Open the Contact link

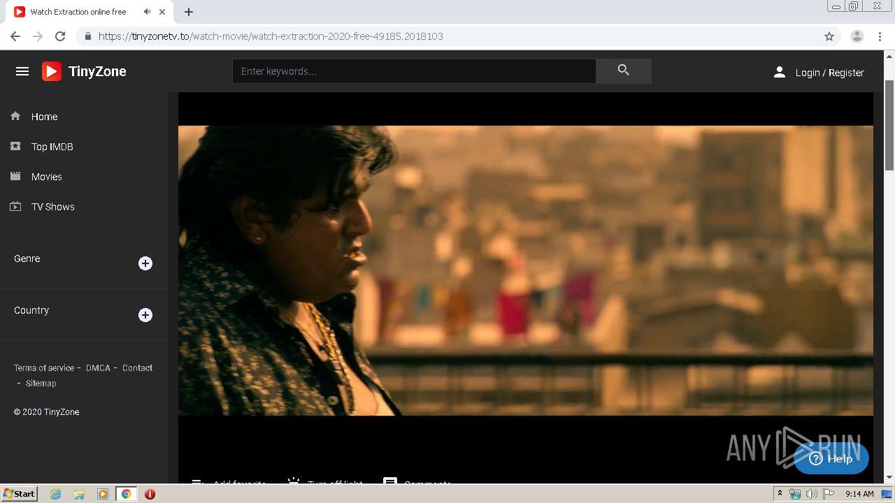click(x=137, y=367)
